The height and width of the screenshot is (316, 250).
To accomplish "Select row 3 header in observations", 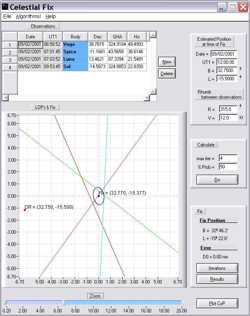I will tap(10, 60).
